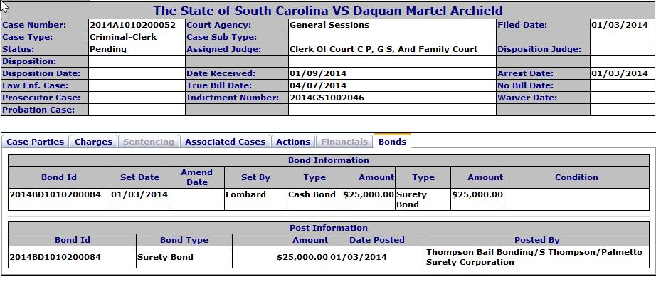Click indictment number 2014GS1002046

click(x=327, y=98)
